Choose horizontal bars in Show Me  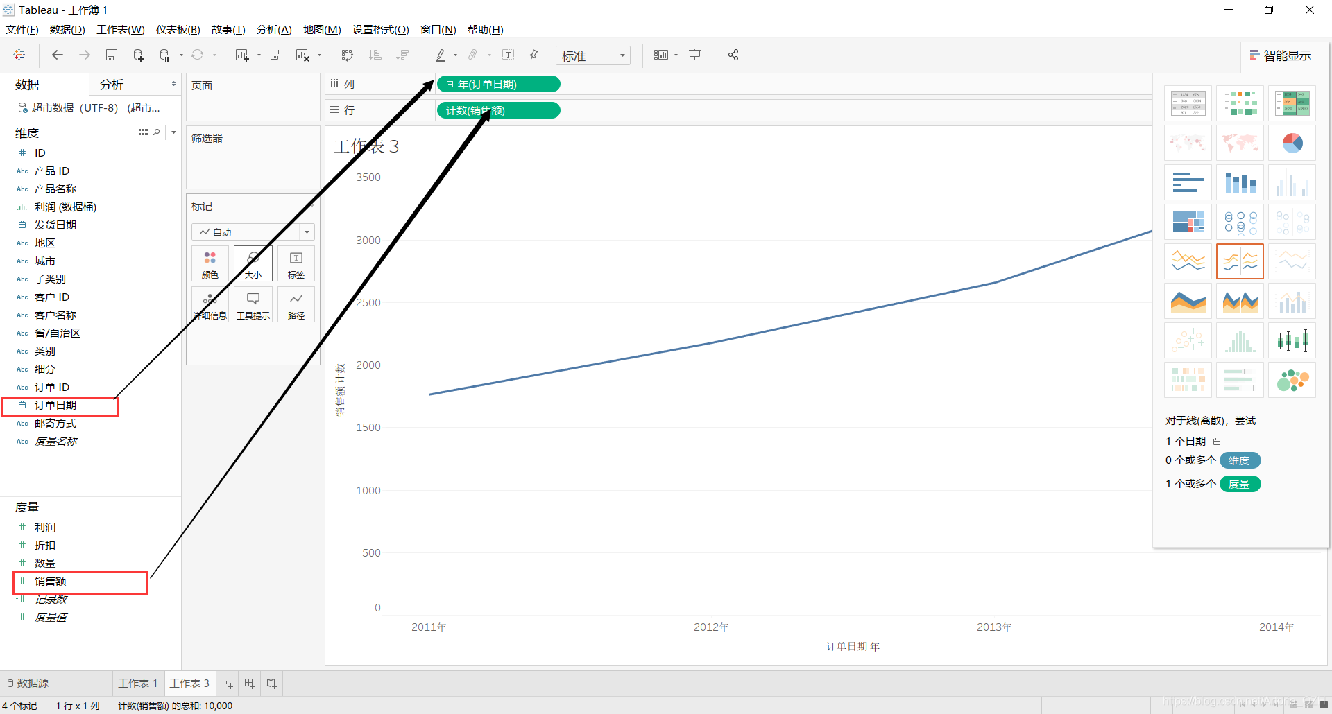1188,182
